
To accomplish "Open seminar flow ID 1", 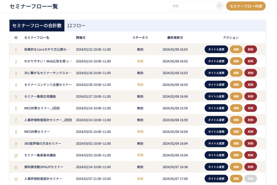I will [16, 49].
